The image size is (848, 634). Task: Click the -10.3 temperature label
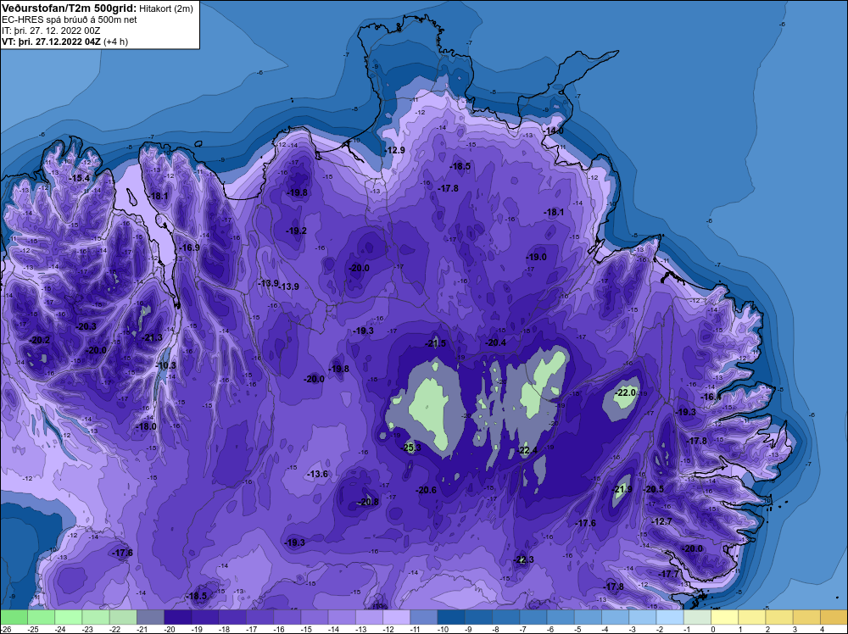pos(166,365)
